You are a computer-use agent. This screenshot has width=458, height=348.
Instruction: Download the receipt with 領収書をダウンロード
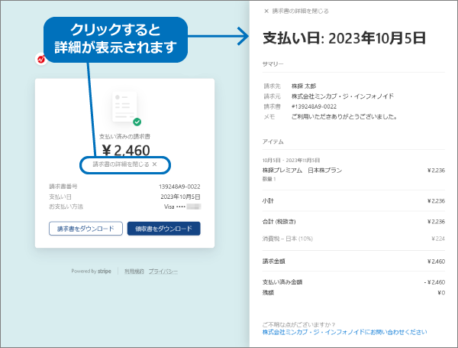pos(163,229)
